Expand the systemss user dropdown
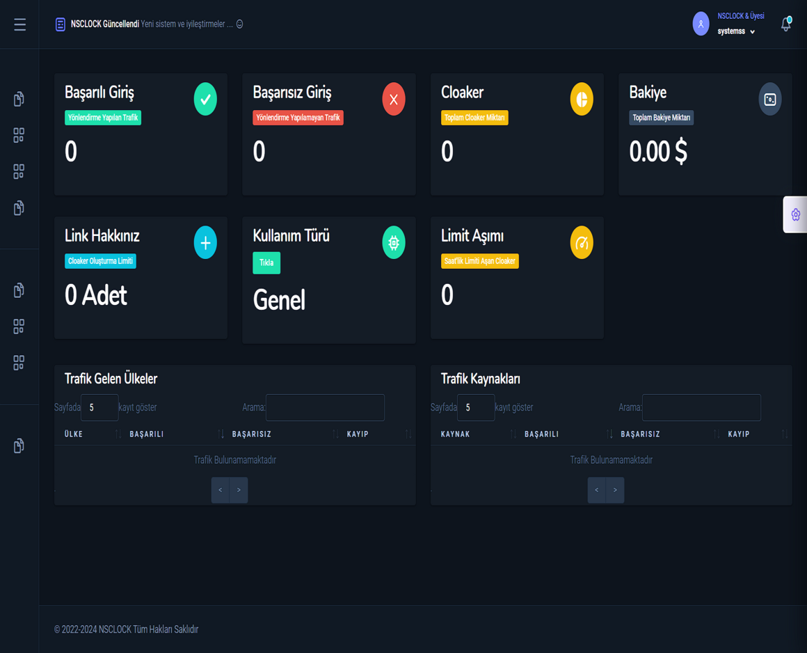 point(737,31)
